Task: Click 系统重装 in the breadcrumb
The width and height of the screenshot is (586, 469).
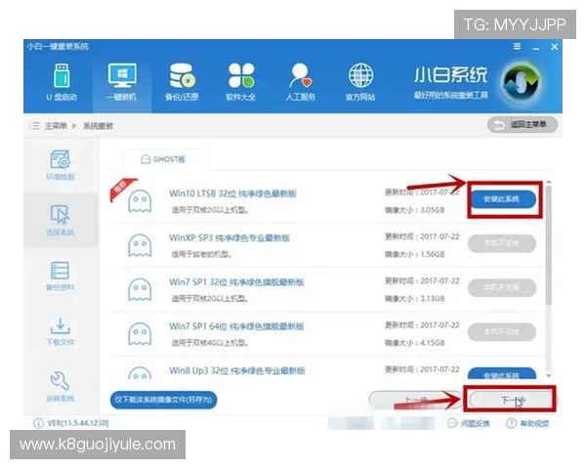Action: click(98, 126)
